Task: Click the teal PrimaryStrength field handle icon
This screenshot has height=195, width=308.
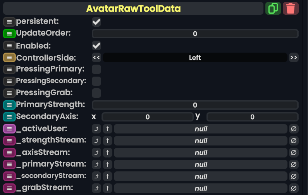Action: point(9,105)
